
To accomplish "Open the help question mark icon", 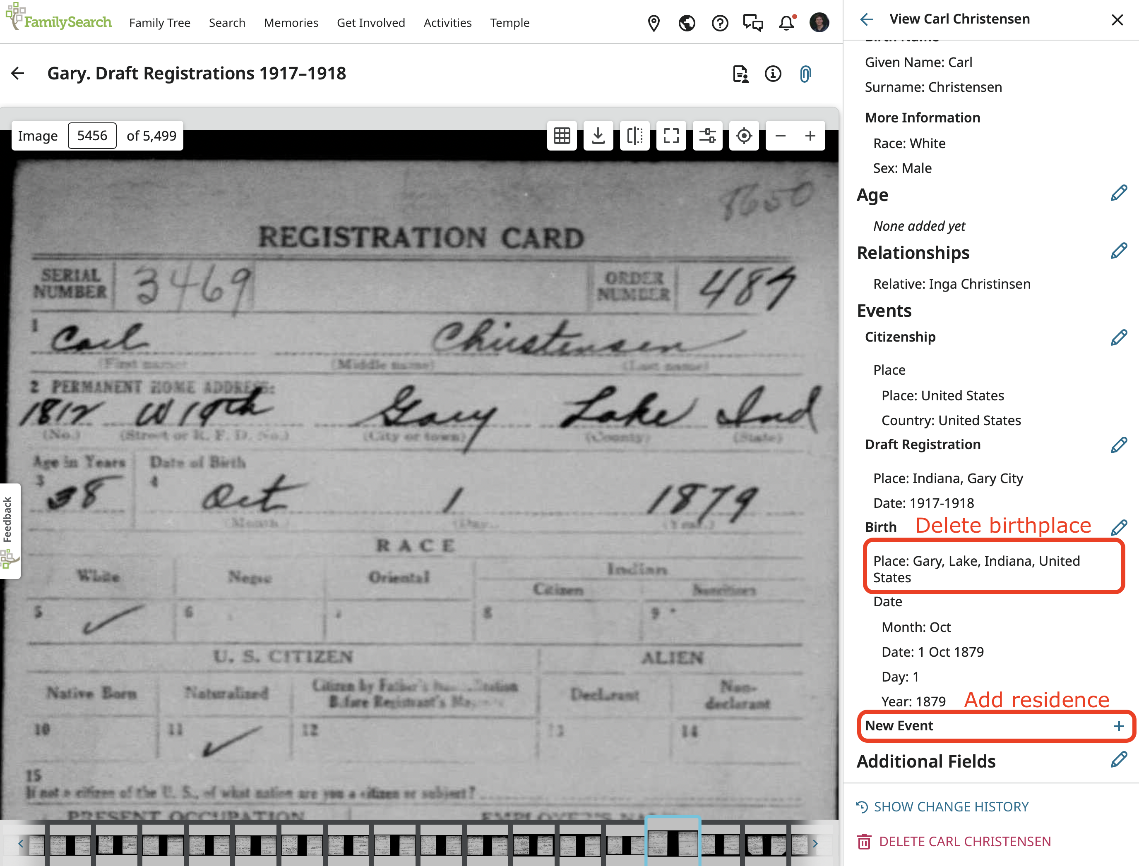I will pos(720,23).
